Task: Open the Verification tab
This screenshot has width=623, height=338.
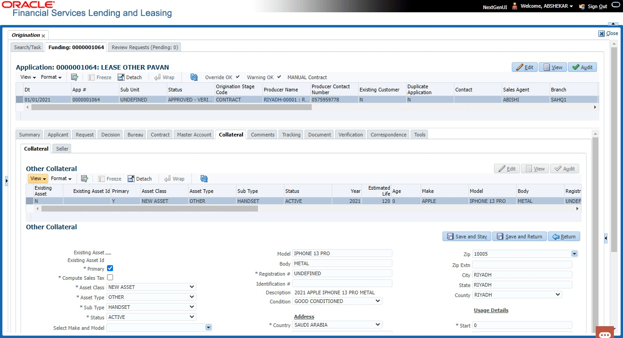Action: click(350, 135)
